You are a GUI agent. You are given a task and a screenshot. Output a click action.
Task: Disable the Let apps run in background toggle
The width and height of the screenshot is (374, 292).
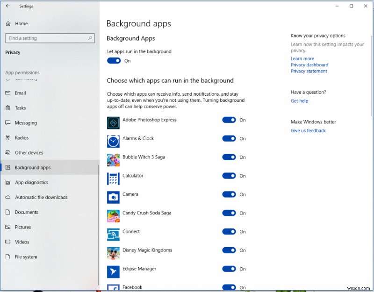tap(114, 61)
